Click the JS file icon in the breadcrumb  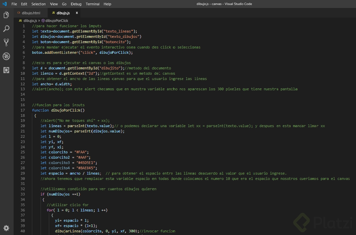coord(20,21)
